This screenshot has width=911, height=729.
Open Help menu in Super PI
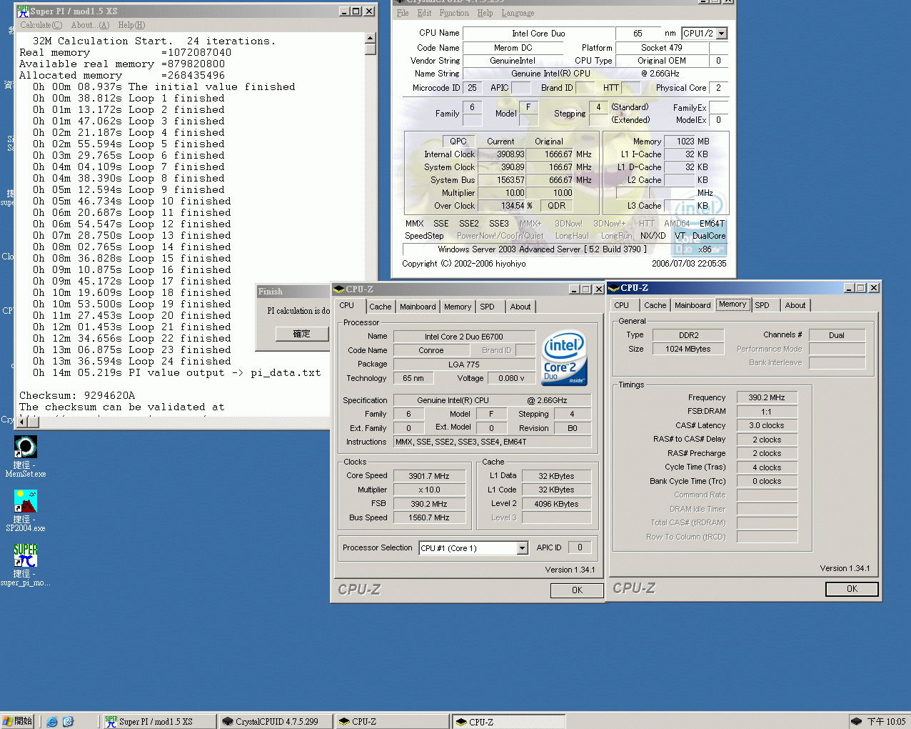[x=131, y=25]
